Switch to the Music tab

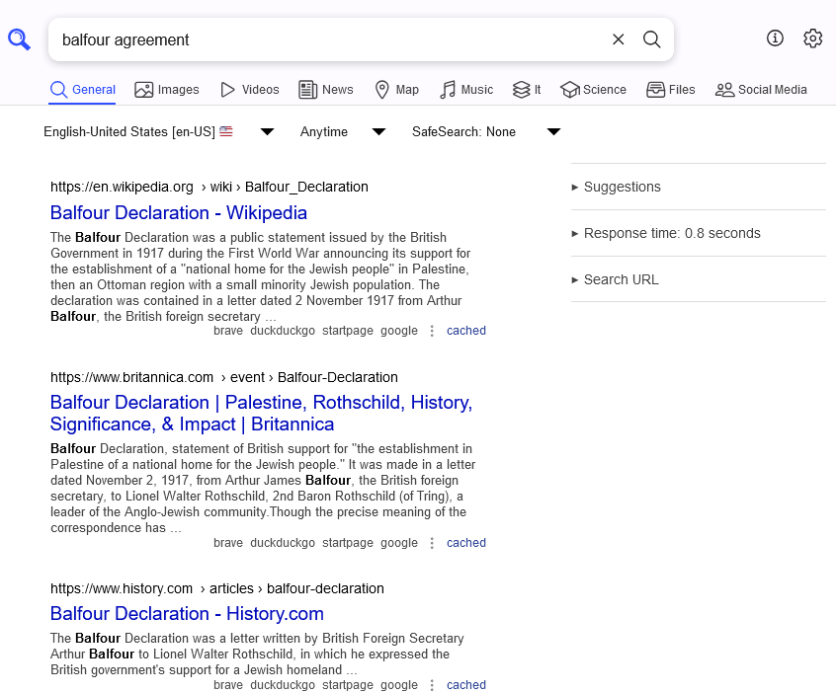coord(466,90)
